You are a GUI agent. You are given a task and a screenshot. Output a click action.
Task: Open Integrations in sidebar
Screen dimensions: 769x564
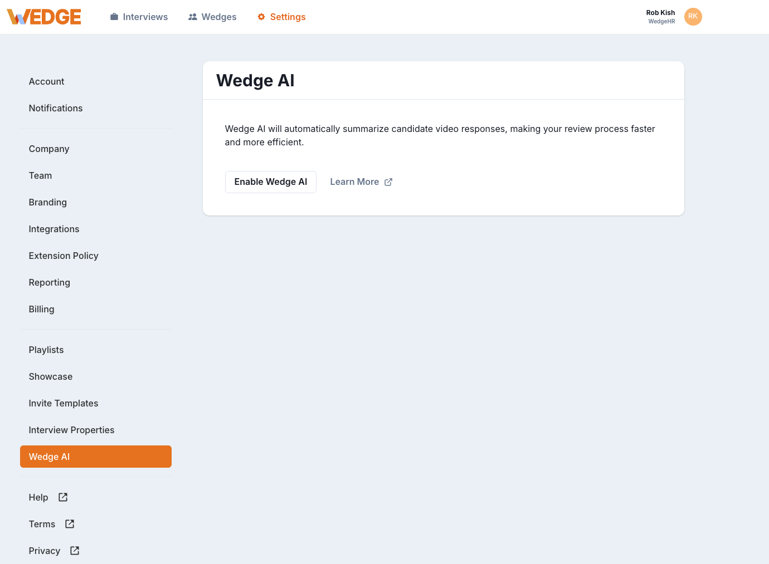click(x=96, y=229)
